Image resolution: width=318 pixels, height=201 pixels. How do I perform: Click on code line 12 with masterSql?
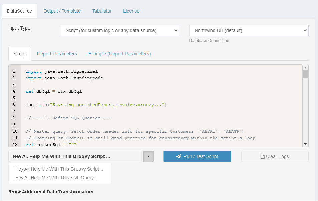click(51, 145)
